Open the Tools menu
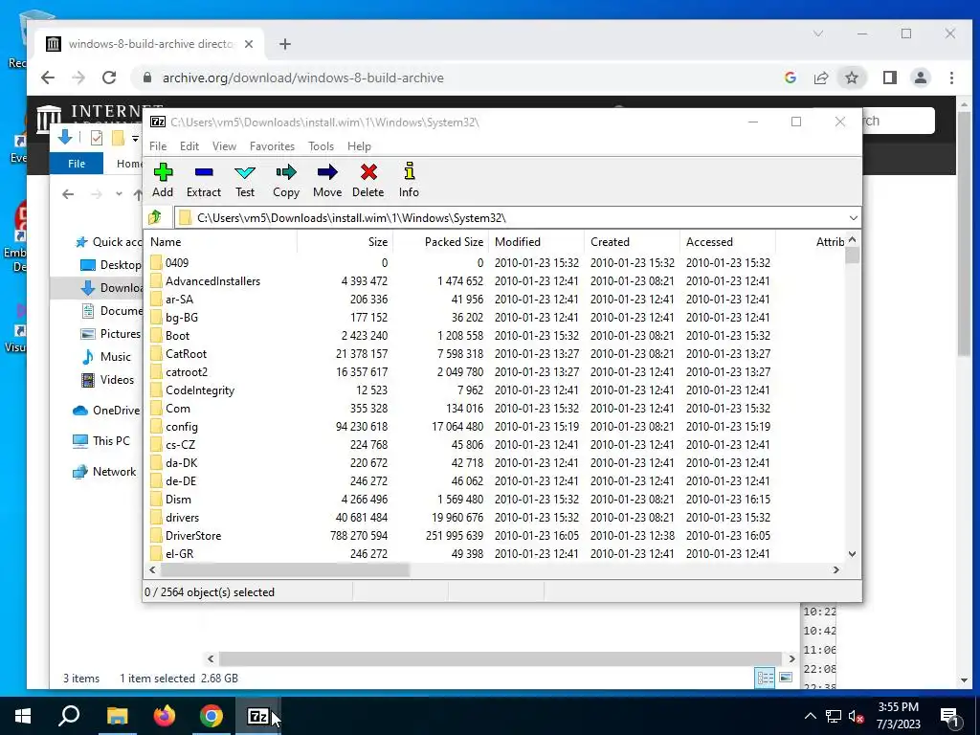Screen dimensions: 980x735 click(x=322, y=146)
